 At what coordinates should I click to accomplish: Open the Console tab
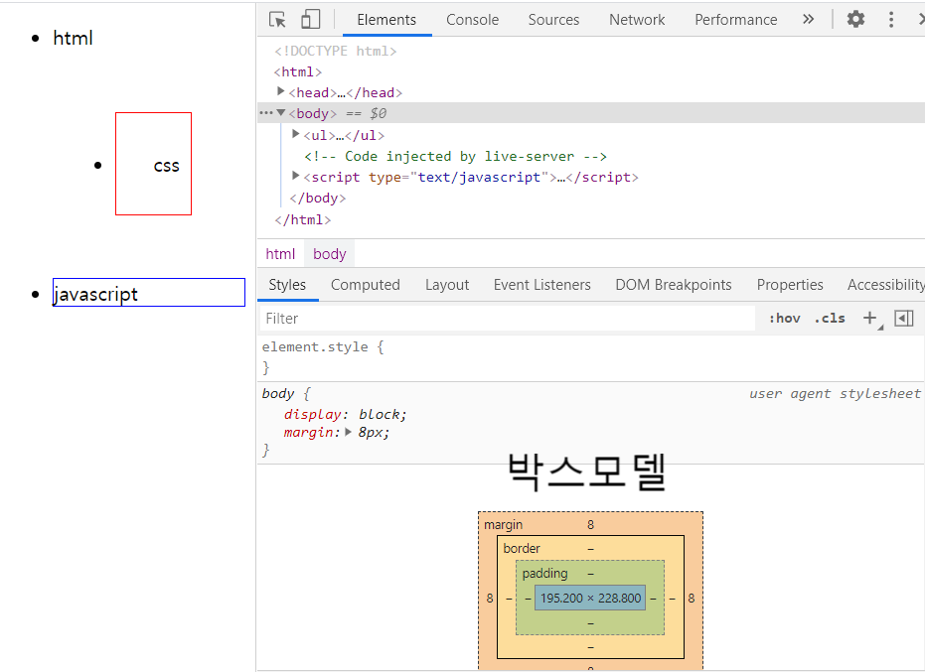click(473, 20)
